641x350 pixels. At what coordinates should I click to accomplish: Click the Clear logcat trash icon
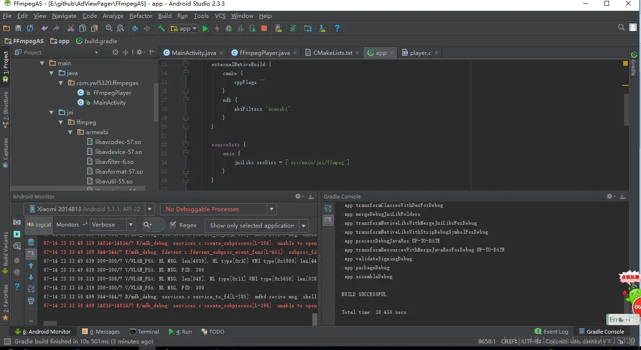click(31, 242)
